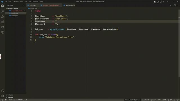Screen dimensions: 180x101
Task: Open the circled play icon in activity bar
Action: coord(3,32)
